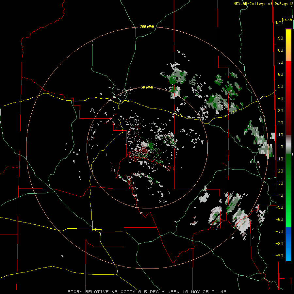Click the "NEXLAB-College of DuPage" credit text
Image resolution: width=294 pixels, height=294 pixels.
coord(261,4)
